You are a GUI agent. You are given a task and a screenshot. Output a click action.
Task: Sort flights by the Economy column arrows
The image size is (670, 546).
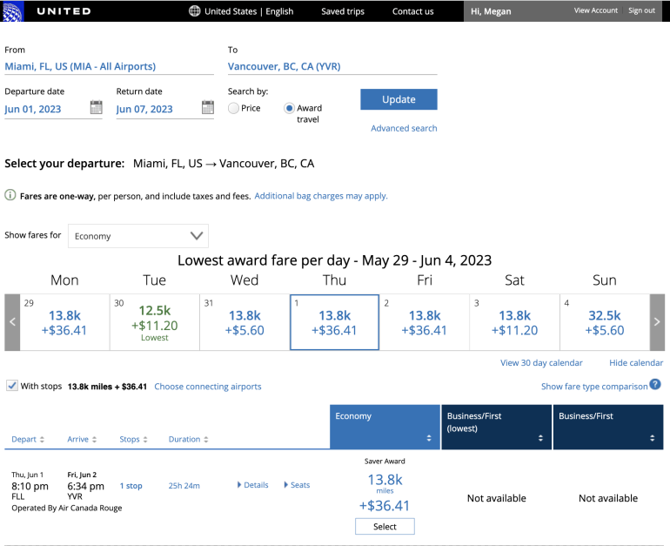[427, 439]
